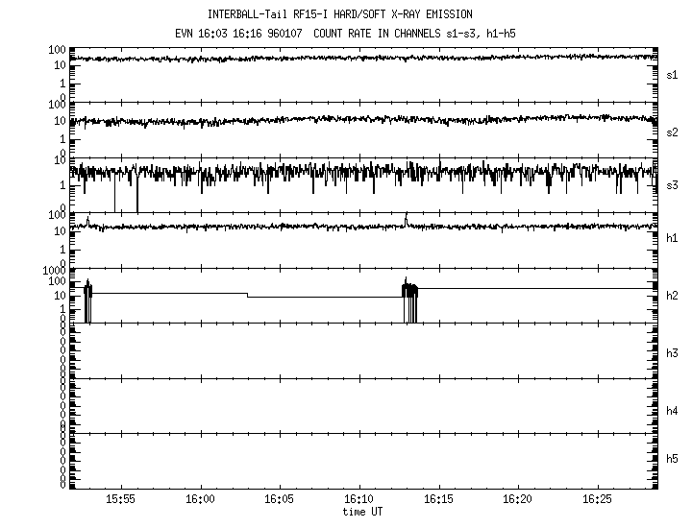Click the INTERBALL-Tail RF15-I plot title
The image size is (692, 528).
coord(356,14)
